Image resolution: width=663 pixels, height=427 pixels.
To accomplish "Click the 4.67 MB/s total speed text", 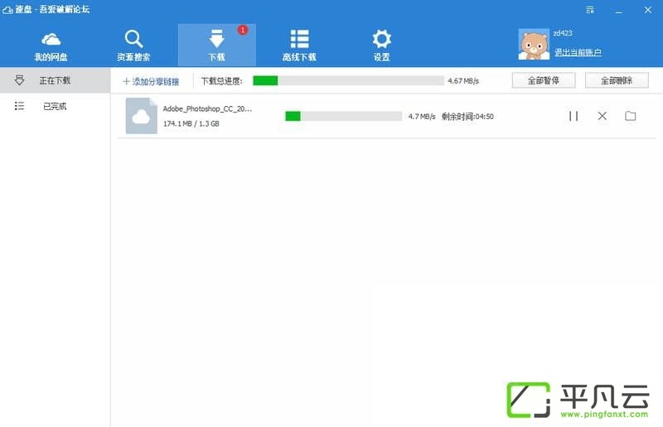I will (x=463, y=80).
